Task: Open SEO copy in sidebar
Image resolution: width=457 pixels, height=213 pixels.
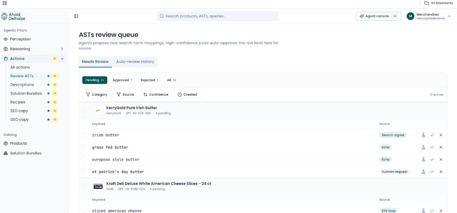Action: (x=34, y=111)
